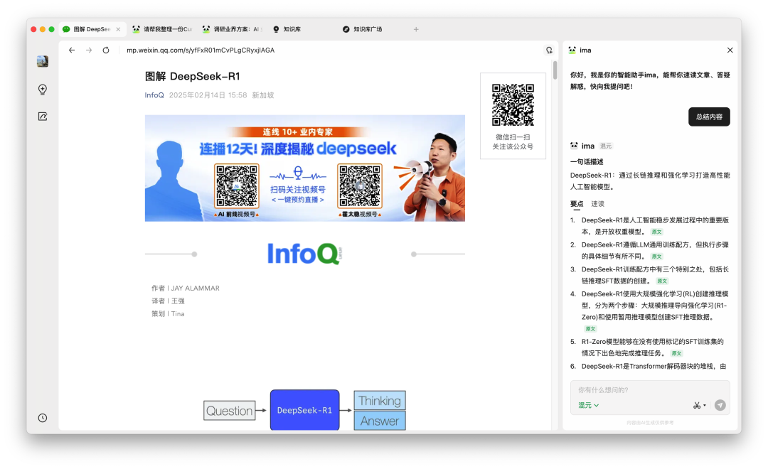Click the blue DeepSeek-R1 box in diagram

pos(304,410)
